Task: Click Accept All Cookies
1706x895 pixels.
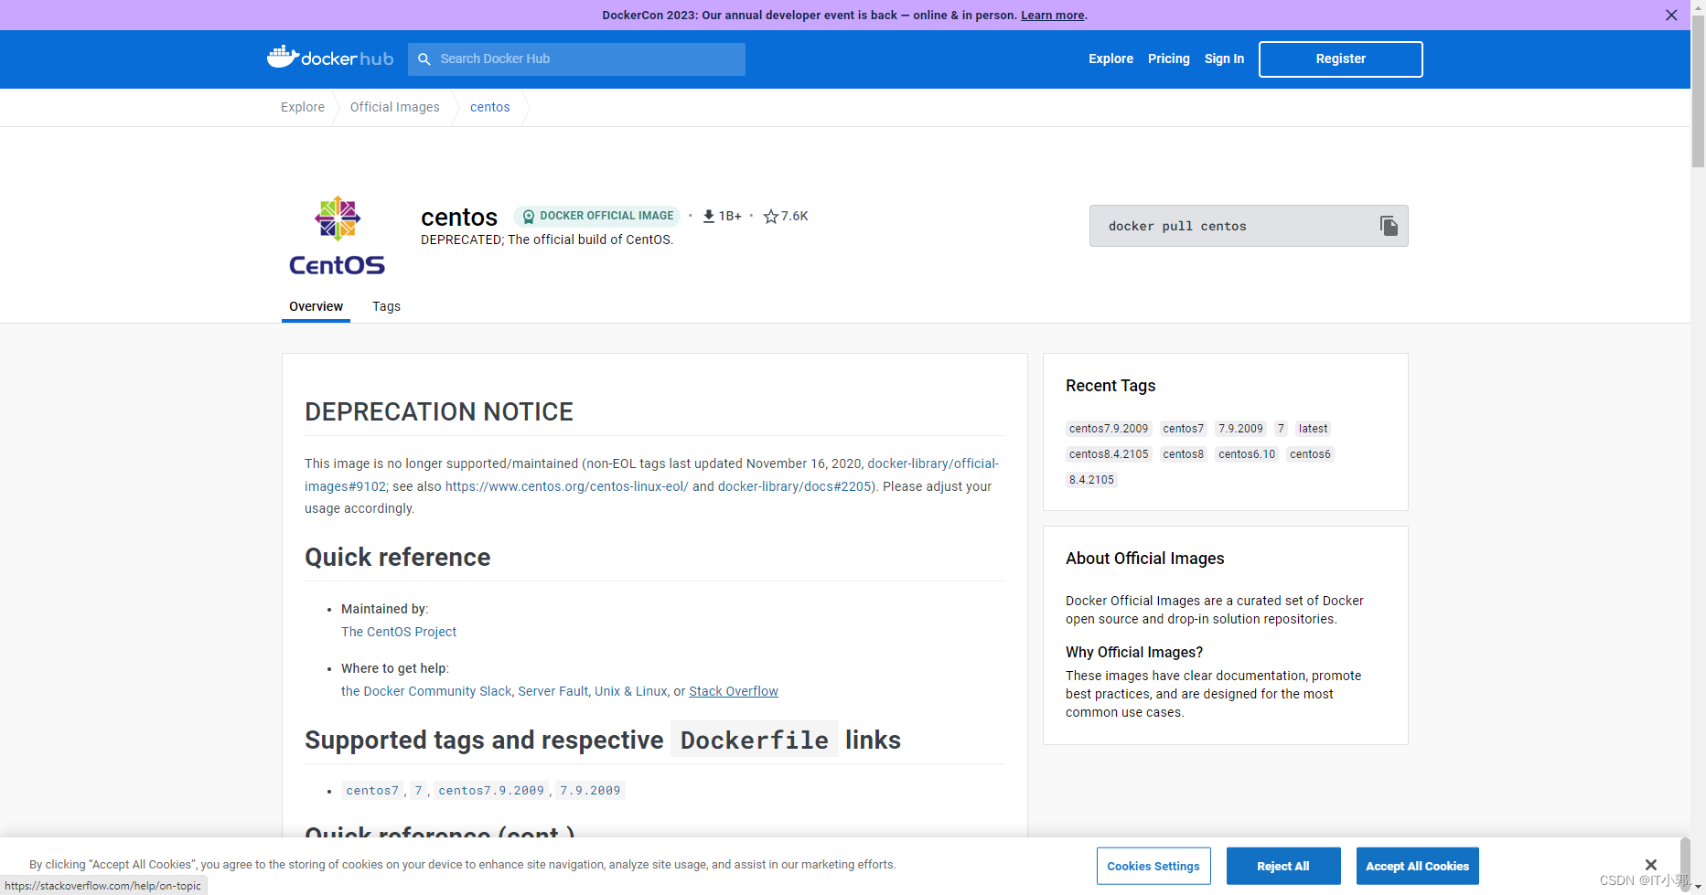Action: (1417, 866)
